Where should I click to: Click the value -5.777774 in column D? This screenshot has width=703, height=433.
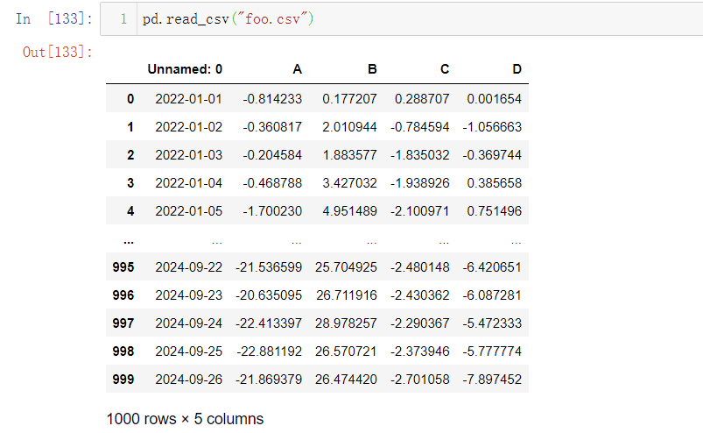click(492, 351)
